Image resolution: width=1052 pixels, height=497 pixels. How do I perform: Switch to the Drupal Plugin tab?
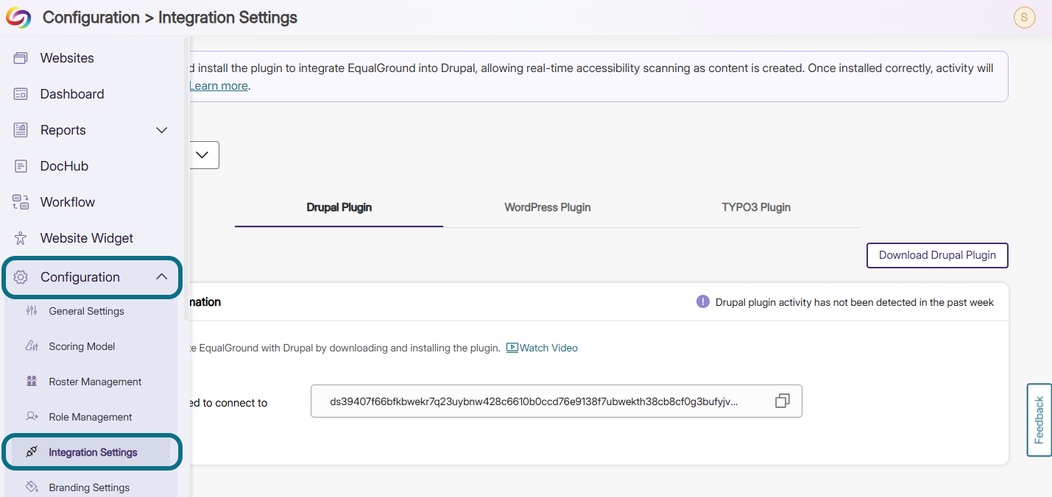(x=339, y=207)
